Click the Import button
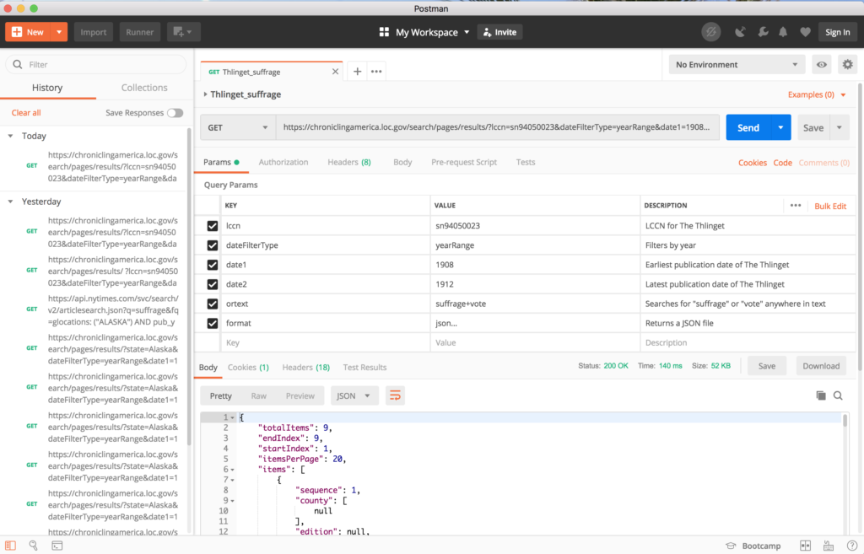 pos(93,32)
